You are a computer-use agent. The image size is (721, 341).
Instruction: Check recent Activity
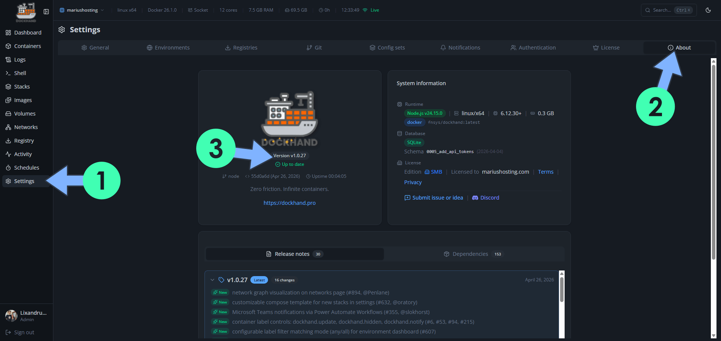[x=23, y=154]
